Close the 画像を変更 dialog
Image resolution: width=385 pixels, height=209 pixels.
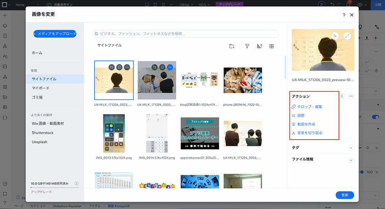click(352, 15)
